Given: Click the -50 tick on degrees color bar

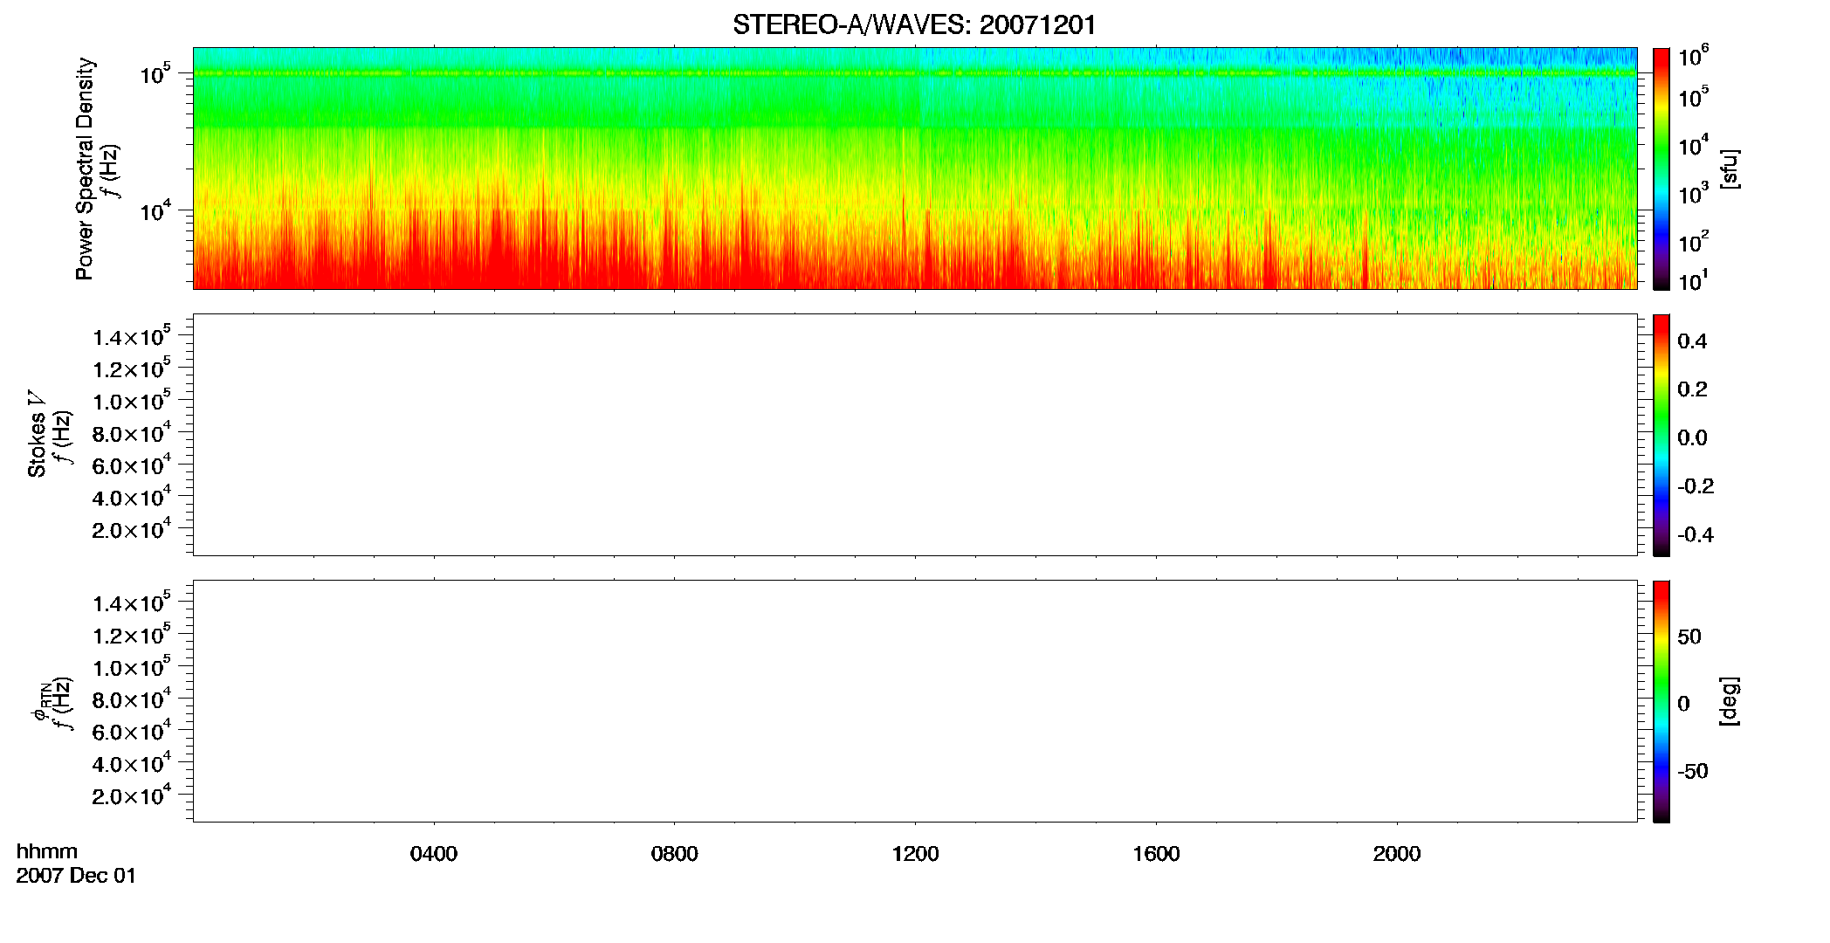Looking at the screenshot, I should [x=1692, y=772].
